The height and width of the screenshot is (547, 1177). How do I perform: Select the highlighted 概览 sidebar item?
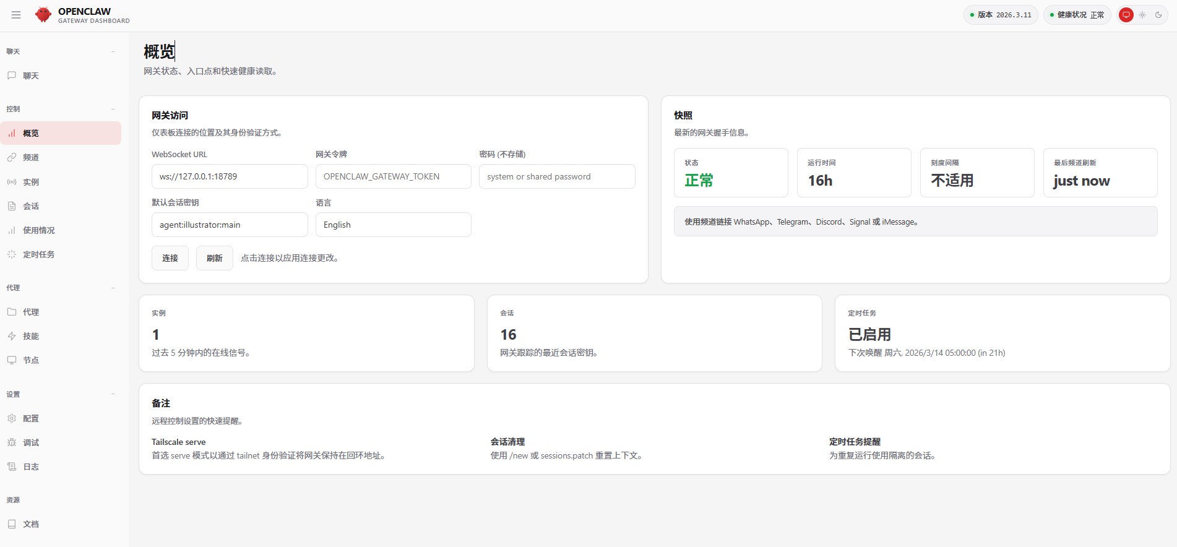click(61, 133)
